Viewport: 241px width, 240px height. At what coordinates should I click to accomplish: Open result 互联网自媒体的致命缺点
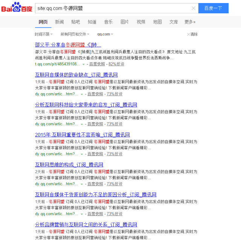[76, 75]
